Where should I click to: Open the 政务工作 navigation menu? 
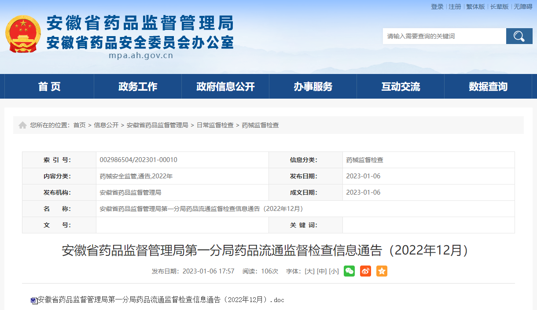(138, 87)
